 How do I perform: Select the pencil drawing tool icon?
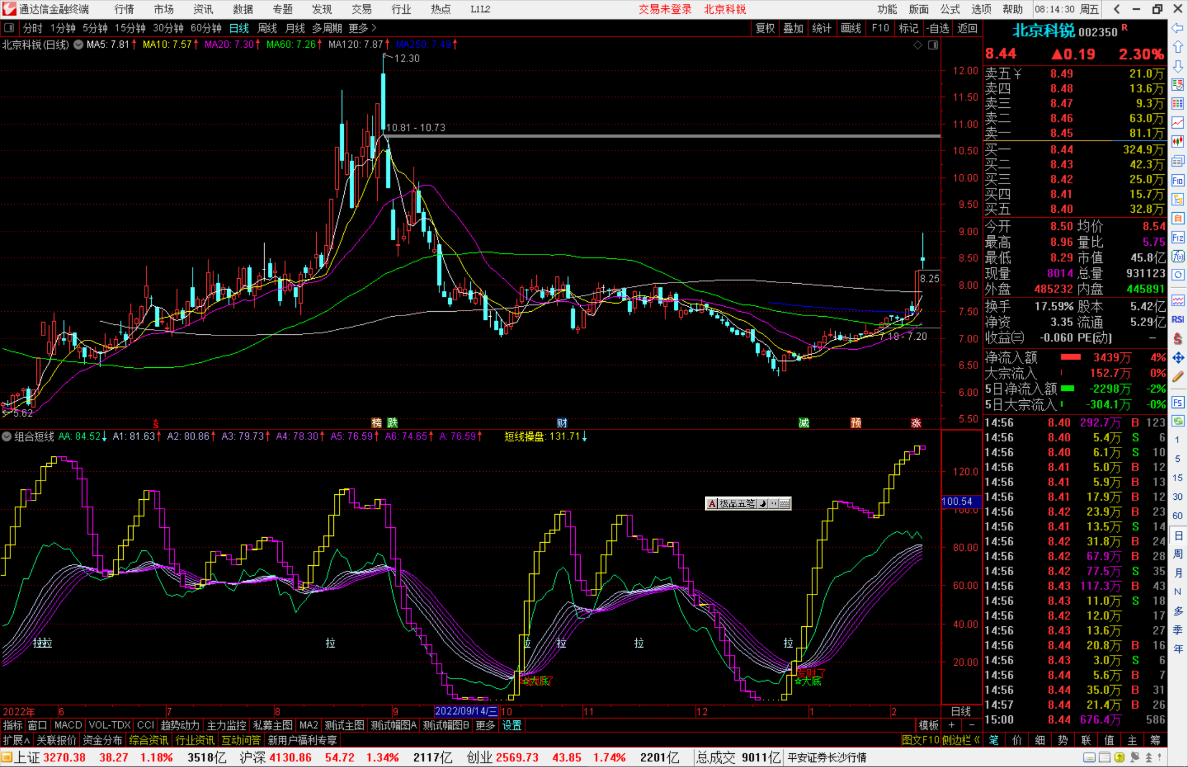pos(1178,377)
